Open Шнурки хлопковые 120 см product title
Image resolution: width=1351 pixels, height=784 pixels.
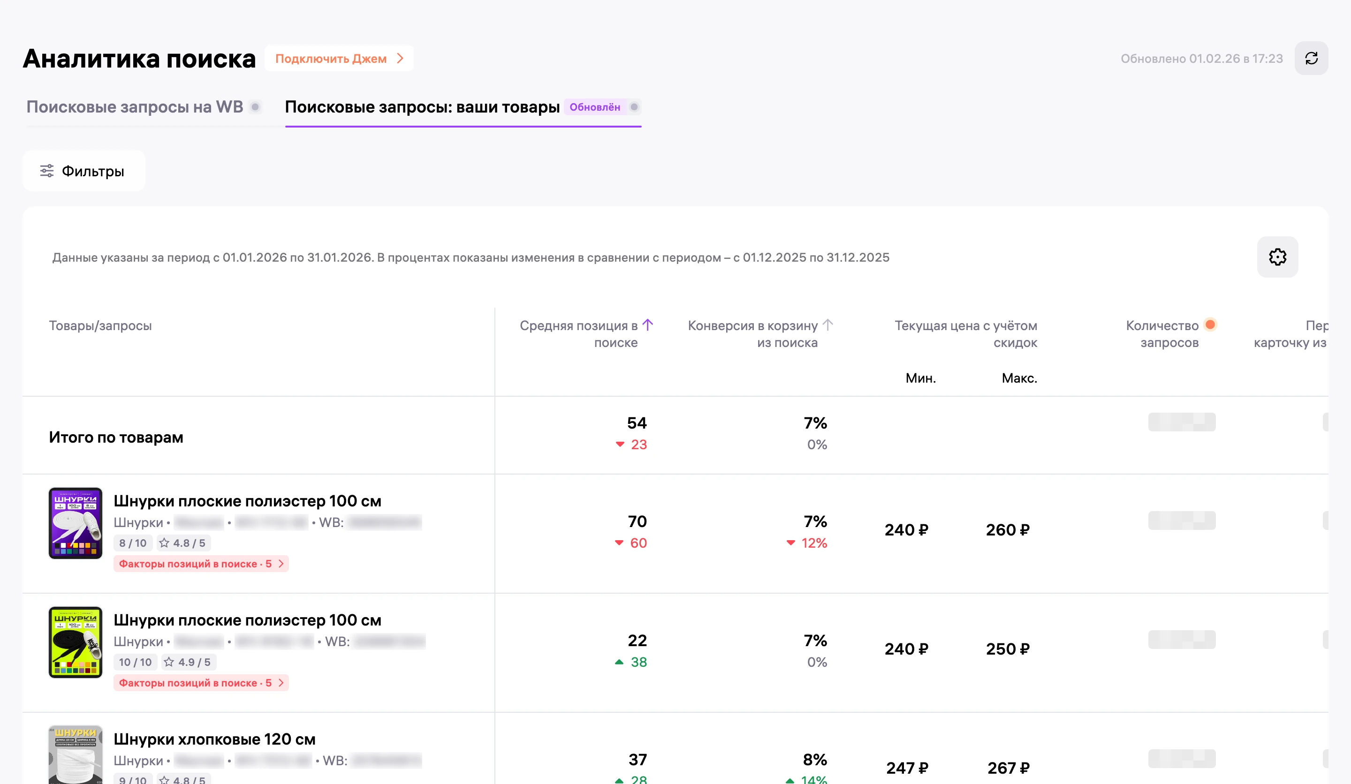point(214,739)
